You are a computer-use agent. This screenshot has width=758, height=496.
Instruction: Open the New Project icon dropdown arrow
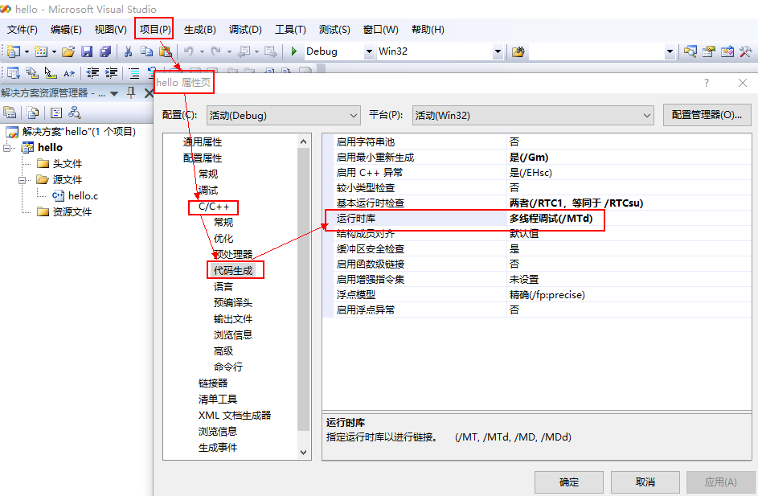27,51
